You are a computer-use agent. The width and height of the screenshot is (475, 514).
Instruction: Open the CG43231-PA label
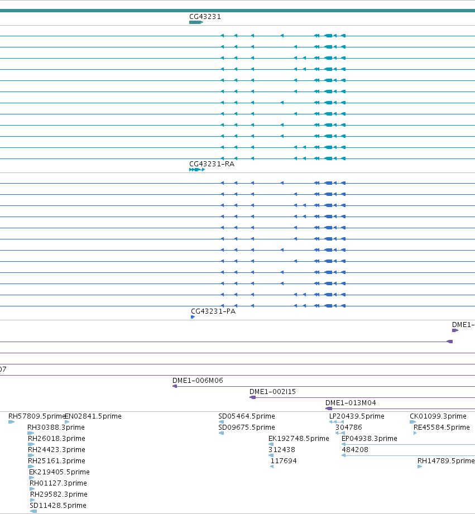[x=213, y=311]
